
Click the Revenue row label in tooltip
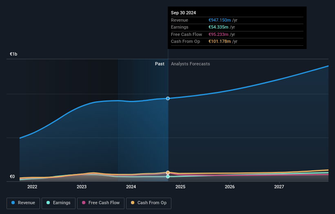[x=180, y=20]
